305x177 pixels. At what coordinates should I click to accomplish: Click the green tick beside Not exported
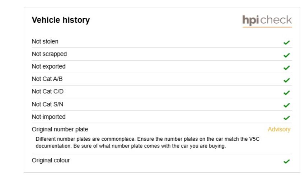click(287, 68)
